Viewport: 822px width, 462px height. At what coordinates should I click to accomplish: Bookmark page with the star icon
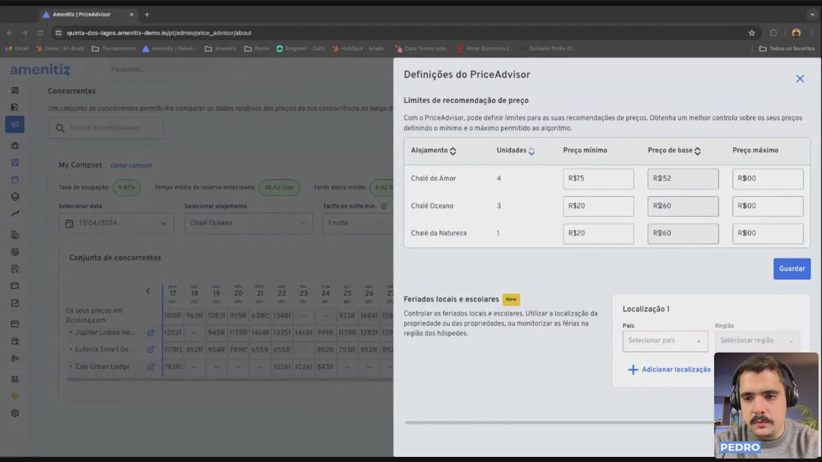pyautogui.click(x=752, y=33)
